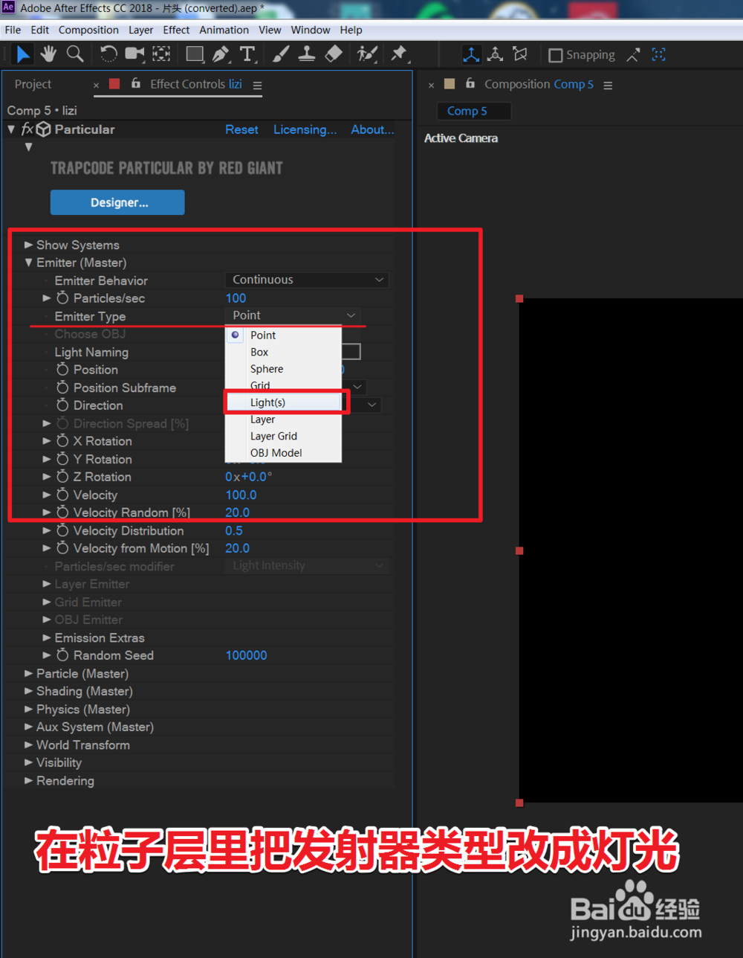Expand Physics (Master) group
The width and height of the screenshot is (743, 958).
tap(29, 709)
